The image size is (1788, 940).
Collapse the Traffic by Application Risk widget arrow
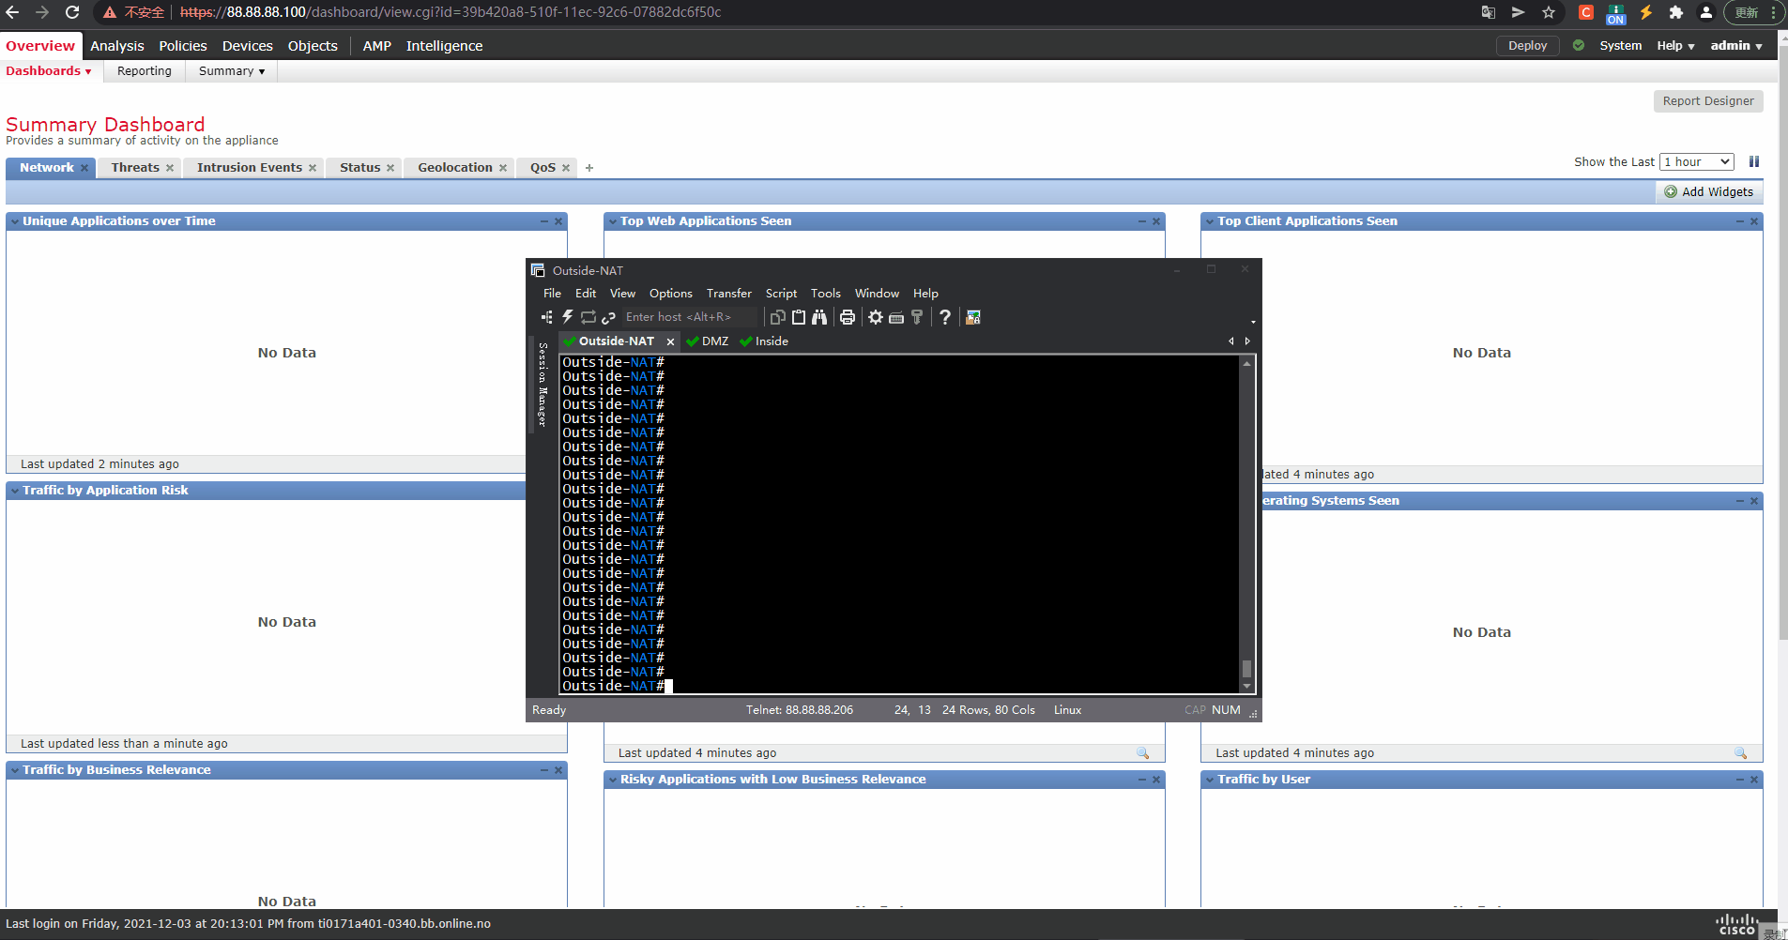[x=15, y=491]
